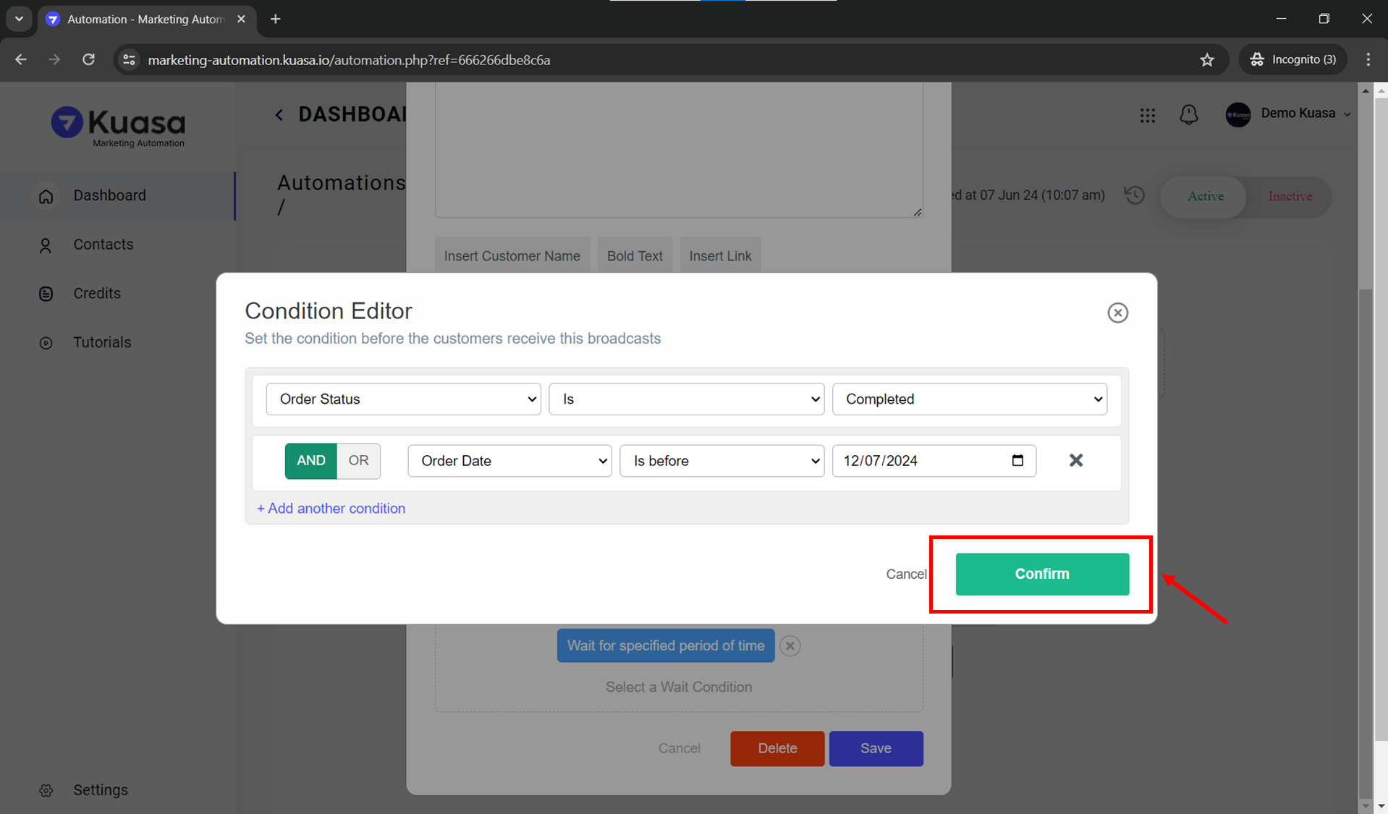Open the calendar picker in date field
The height and width of the screenshot is (814, 1388).
[x=1017, y=461]
